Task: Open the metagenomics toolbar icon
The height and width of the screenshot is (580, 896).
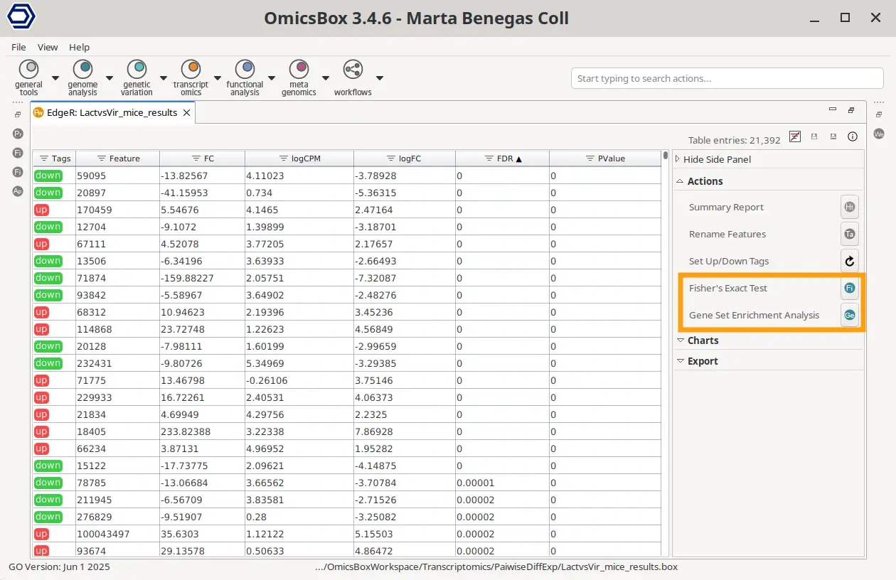Action: pyautogui.click(x=299, y=69)
